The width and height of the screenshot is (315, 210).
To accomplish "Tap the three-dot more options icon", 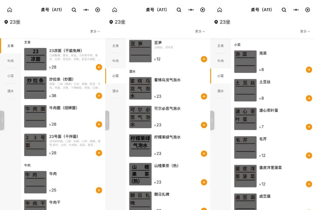I will (x=86, y=10).
